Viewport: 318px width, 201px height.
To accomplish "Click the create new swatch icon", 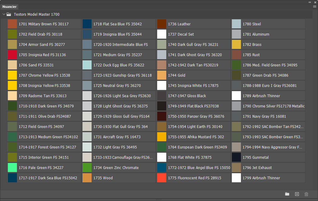I will click(x=297, y=194).
